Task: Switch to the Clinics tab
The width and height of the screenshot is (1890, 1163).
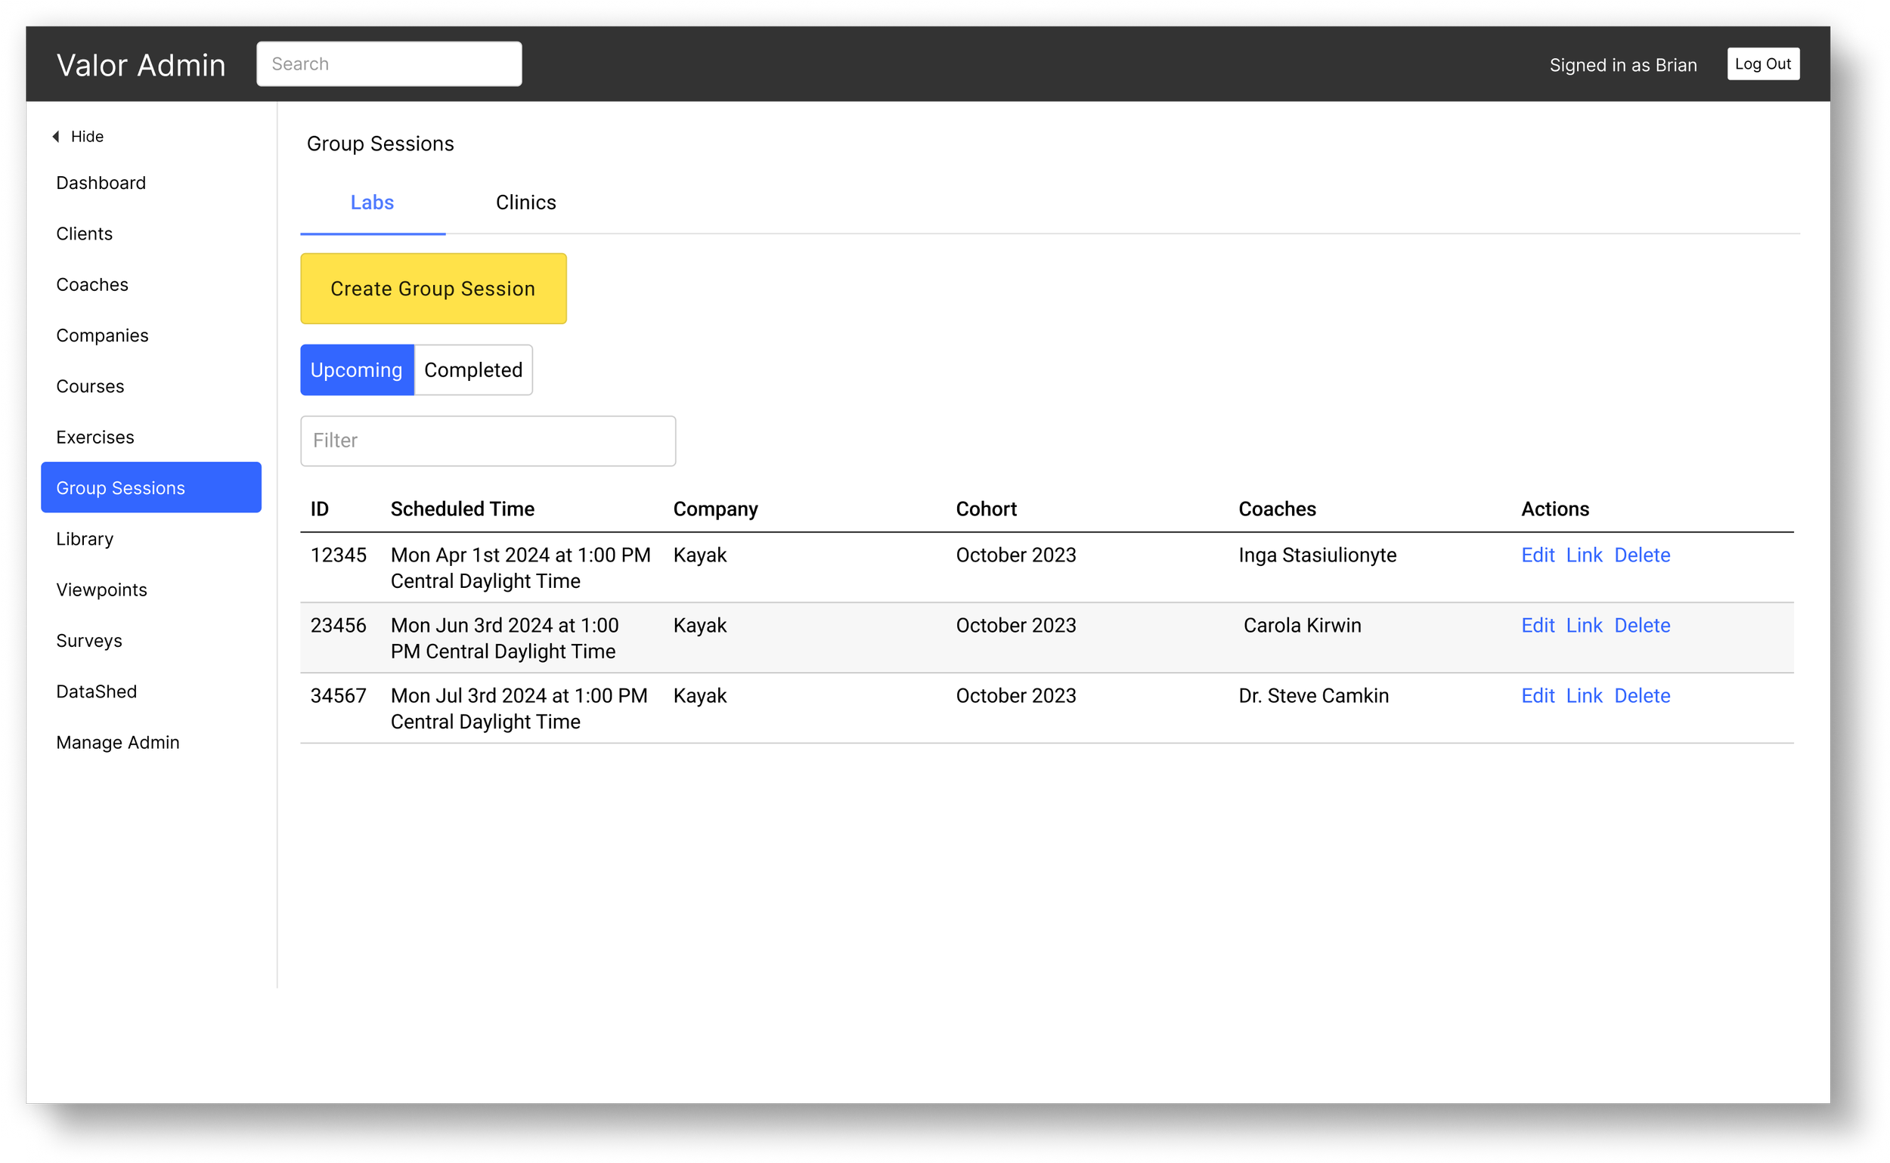Action: pos(525,203)
